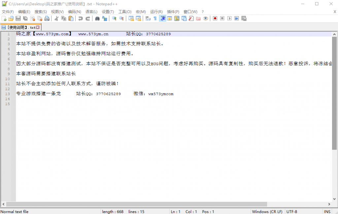Open Find using the binoculars icon
Viewport: 338px width, 214px height.
click(97, 18)
